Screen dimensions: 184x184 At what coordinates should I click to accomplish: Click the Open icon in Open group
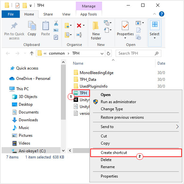[x=138, y=23]
